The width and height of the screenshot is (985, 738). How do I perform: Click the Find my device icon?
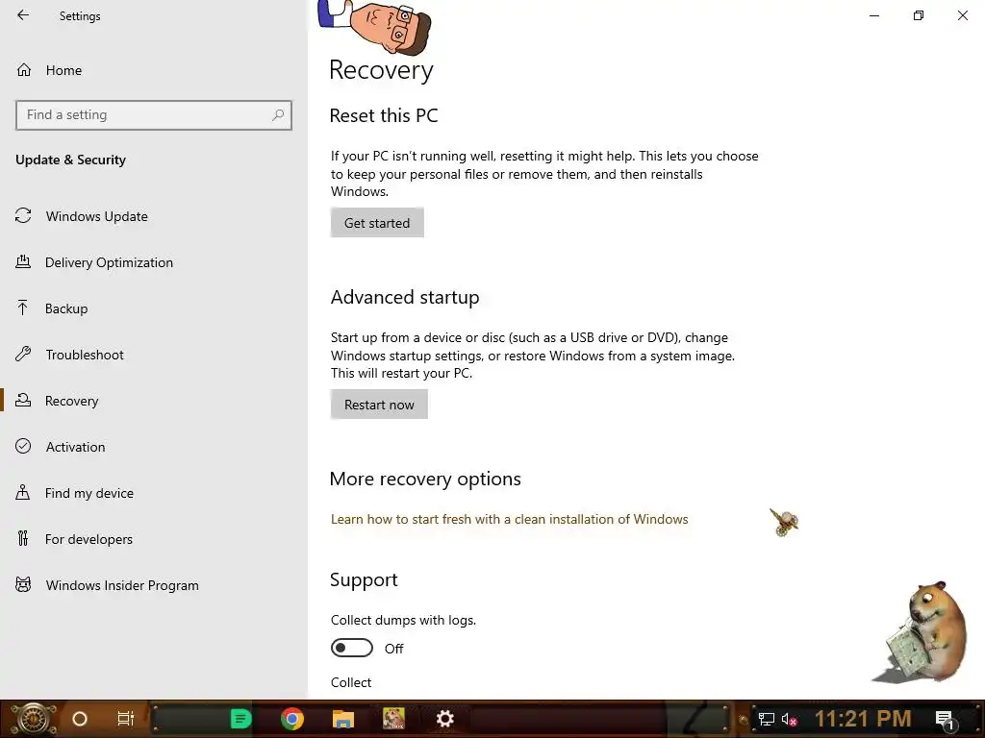(23, 492)
